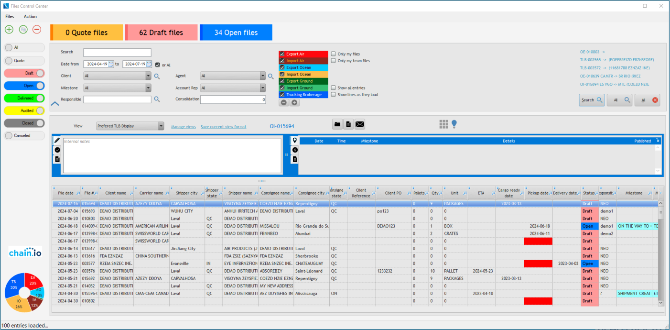Open the folder icon next to OI-015694
The height and width of the screenshot is (330, 670).
(x=337, y=124)
